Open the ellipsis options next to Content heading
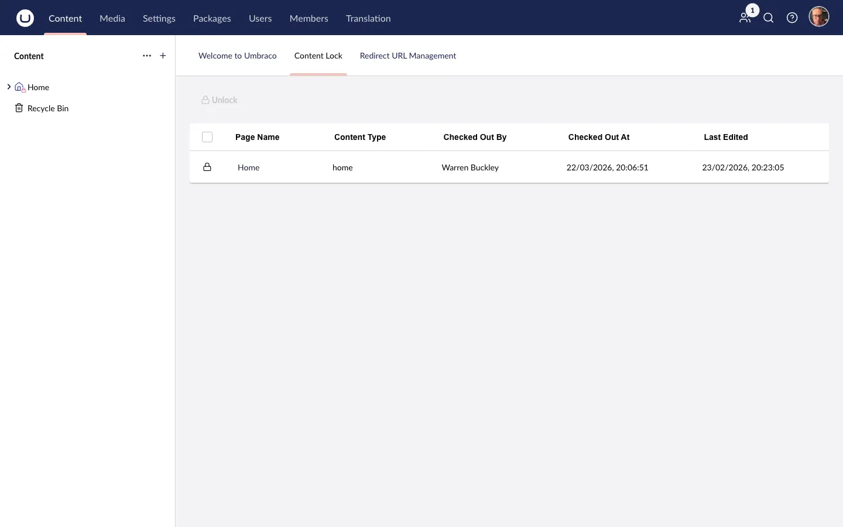This screenshot has width=843, height=527. (x=146, y=56)
